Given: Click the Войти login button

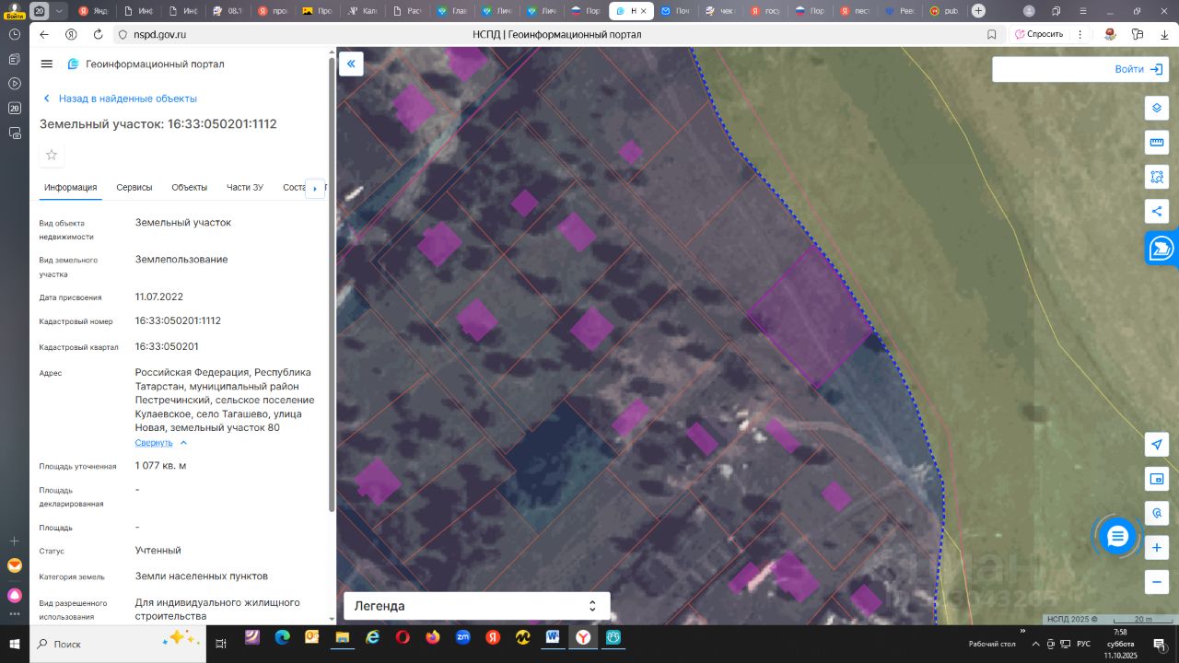Looking at the screenshot, I should (x=1138, y=69).
